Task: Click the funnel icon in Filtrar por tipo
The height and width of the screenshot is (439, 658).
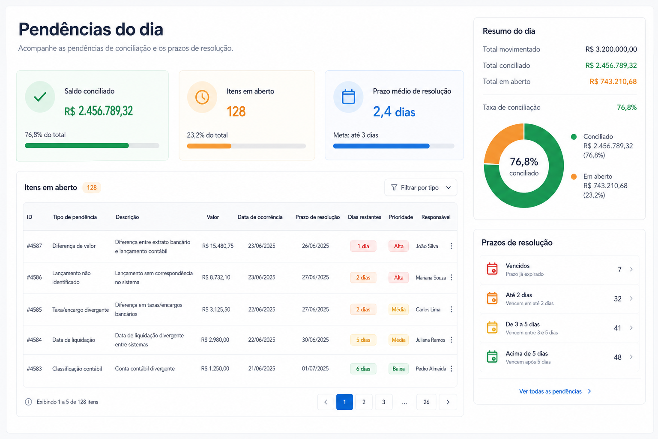Action: (394, 187)
